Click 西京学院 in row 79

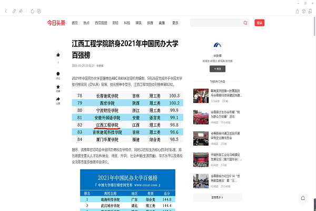point(107,103)
